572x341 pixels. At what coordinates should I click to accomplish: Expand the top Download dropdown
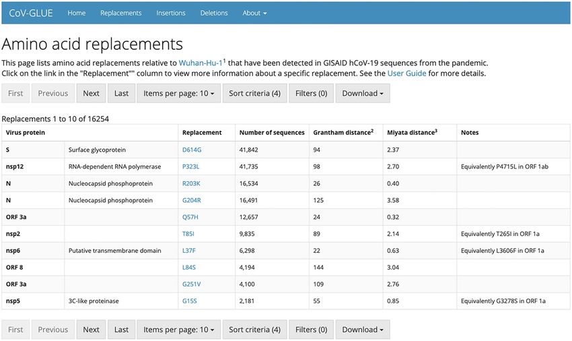[363, 93]
